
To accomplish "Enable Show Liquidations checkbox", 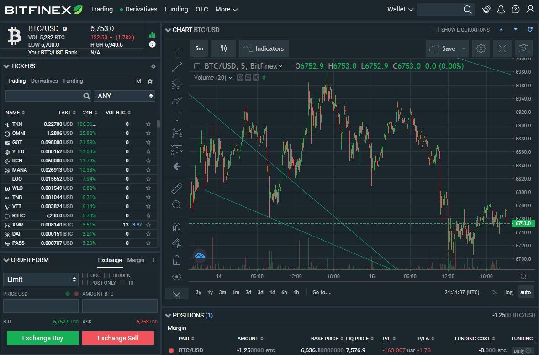I will click(x=435, y=30).
